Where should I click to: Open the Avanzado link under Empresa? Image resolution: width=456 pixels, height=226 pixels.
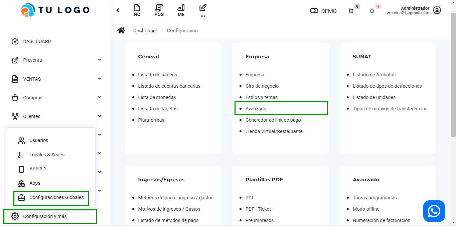pos(256,109)
